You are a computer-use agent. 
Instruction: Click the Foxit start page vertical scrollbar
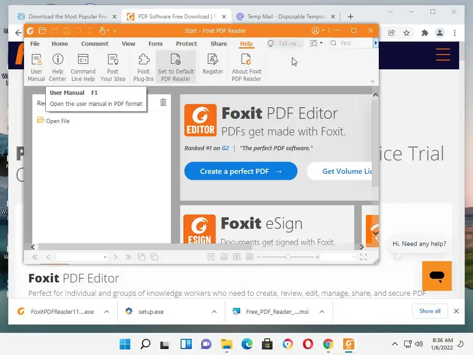pyautogui.click(x=375, y=144)
